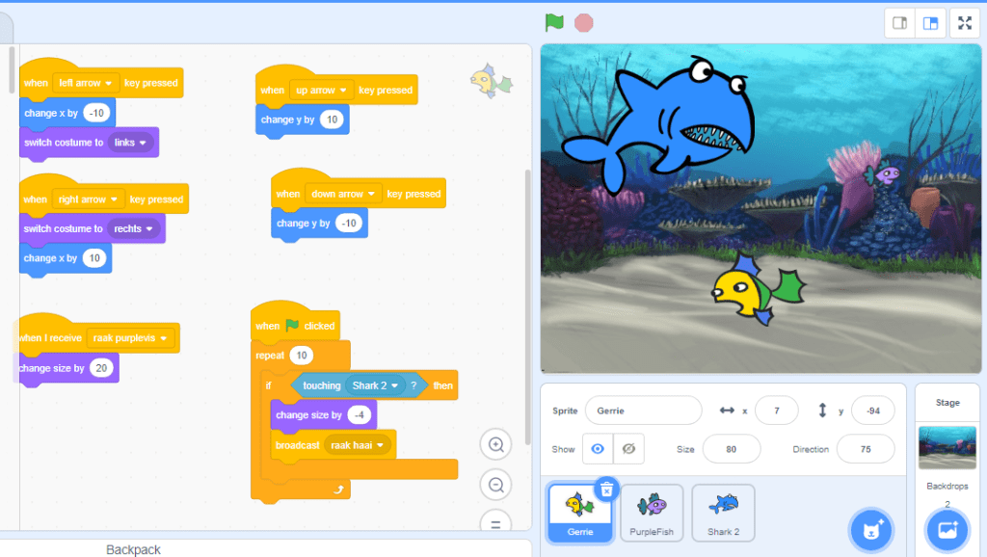Switch to small stage layout
The height and width of the screenshot is (557, 987).
(x=900, y=23)
